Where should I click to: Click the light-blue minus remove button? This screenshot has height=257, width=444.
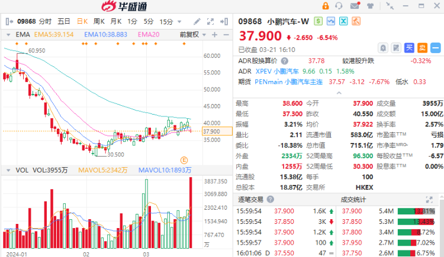tap(436, 48)
